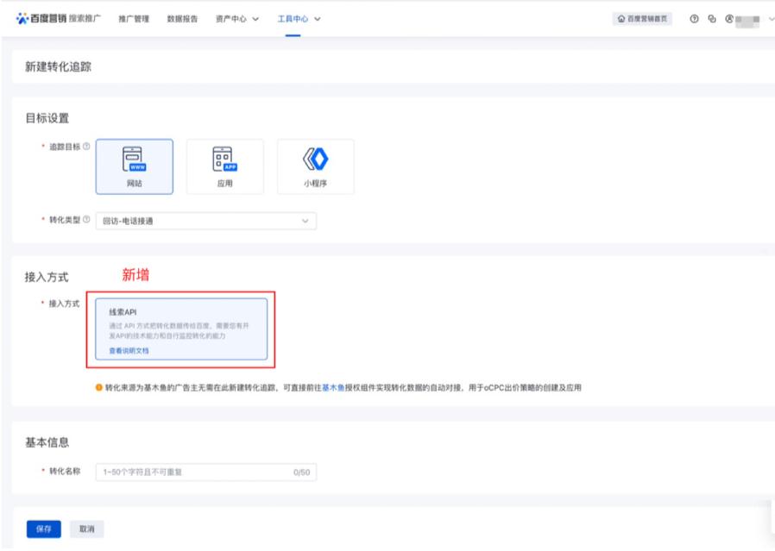The height and width of the screenshot is (551, 775).
Task: Click the 基本信息 section title
Action: pyautogui.click(x=47, y=442)
